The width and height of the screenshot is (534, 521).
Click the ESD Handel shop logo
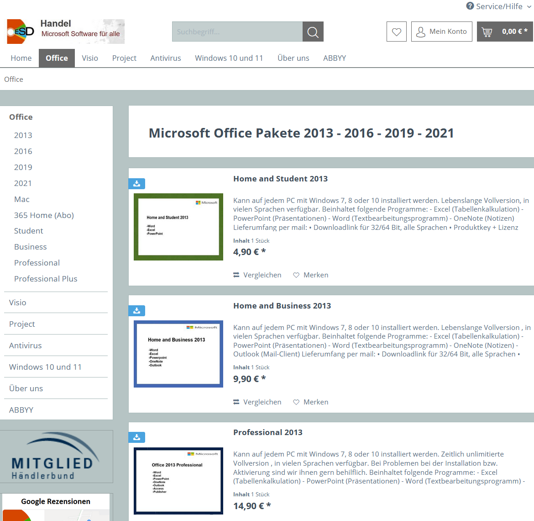[x=66, y=32]
